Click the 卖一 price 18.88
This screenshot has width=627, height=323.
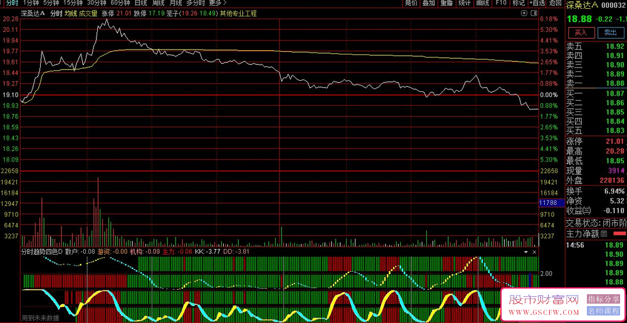point(615,83)
